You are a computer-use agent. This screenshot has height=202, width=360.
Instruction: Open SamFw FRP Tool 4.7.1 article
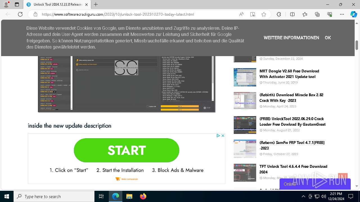(x=292, y=145)
